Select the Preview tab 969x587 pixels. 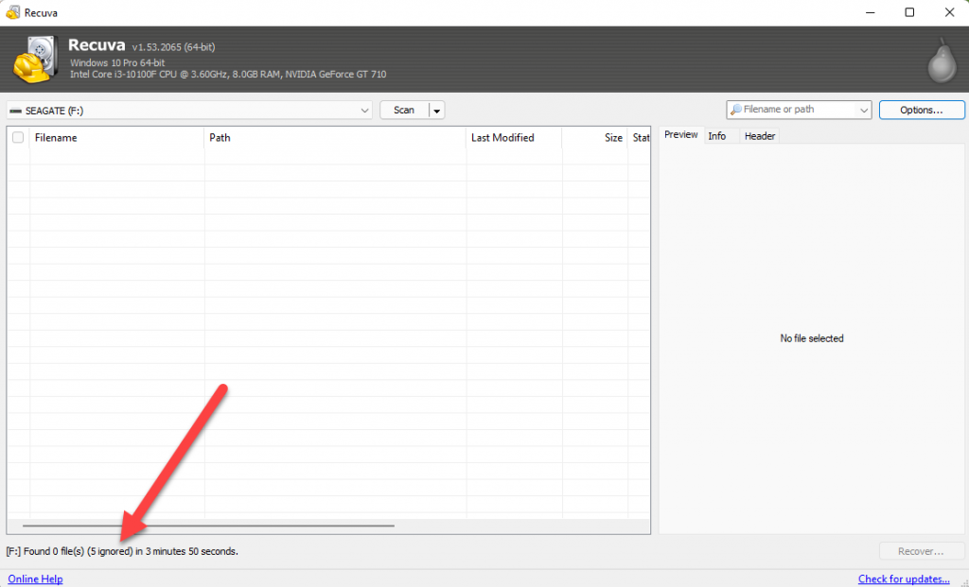[x=680, y=134]
